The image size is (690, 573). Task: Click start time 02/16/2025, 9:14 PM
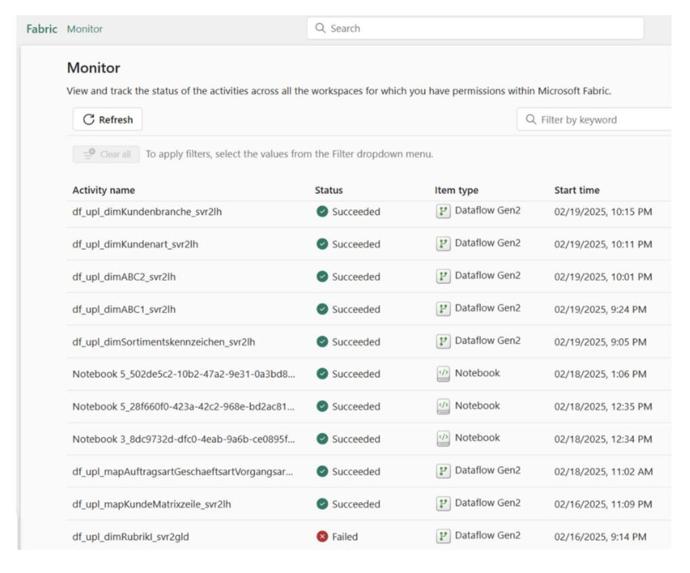tap(600, 537)
